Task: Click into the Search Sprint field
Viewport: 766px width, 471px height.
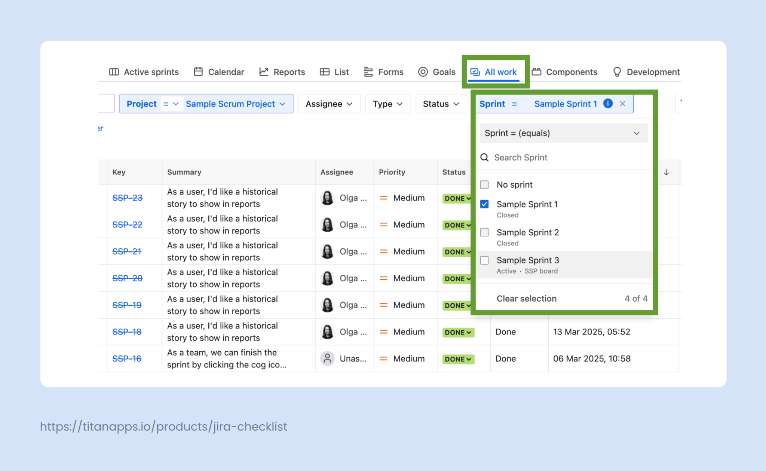Action: [565, 157]
